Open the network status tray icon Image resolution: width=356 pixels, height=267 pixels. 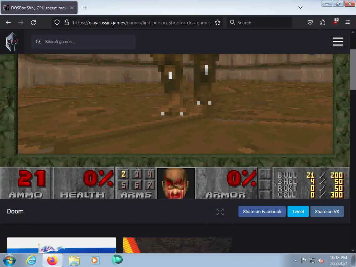click(x=313, y=261)
